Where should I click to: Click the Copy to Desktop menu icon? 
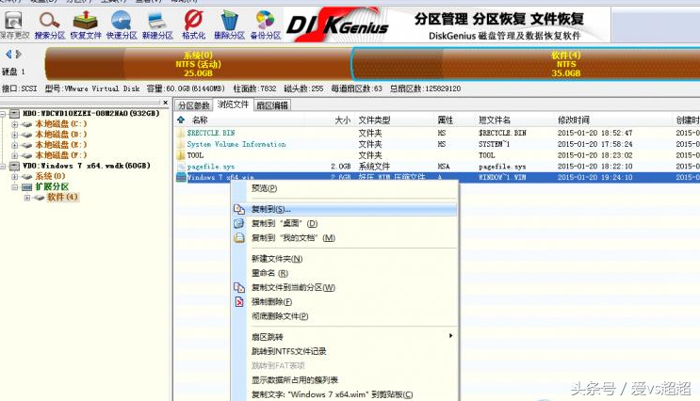pos(239,223)
